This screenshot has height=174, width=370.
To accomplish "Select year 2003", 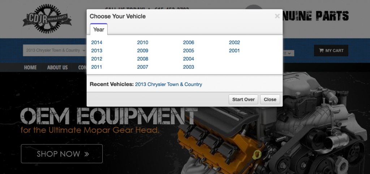I will tap(189, 67).
